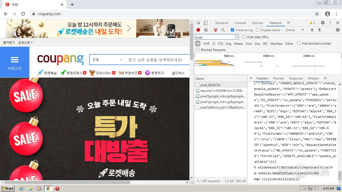The width and height of the screenshot is (342, 192).
Task: Check the Hide data URLs option
Action: [244, 37]
